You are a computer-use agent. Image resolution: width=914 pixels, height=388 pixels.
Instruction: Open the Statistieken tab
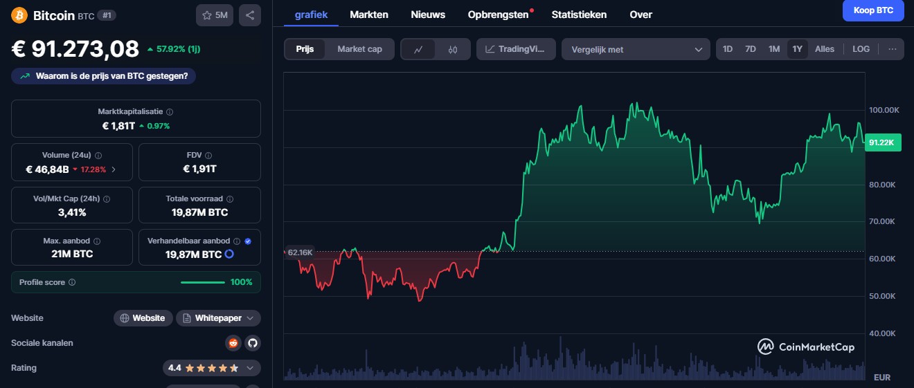pos(579,15)
